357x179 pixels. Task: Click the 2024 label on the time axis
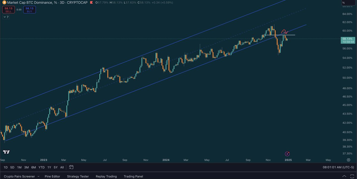point(166,160)
